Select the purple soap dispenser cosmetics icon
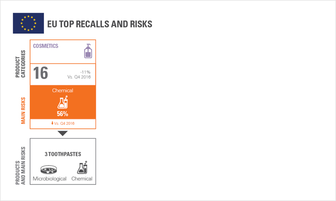This screenshot has height=201, width=336. 88,51
